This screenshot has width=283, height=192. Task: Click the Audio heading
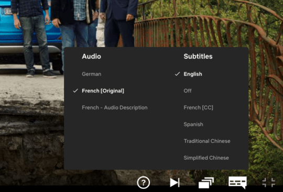click(x=92, y=56)
